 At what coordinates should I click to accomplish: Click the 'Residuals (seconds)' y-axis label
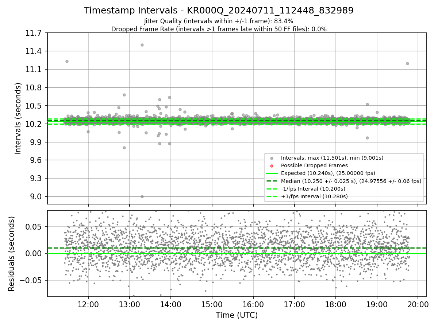[x=11, y=254]
